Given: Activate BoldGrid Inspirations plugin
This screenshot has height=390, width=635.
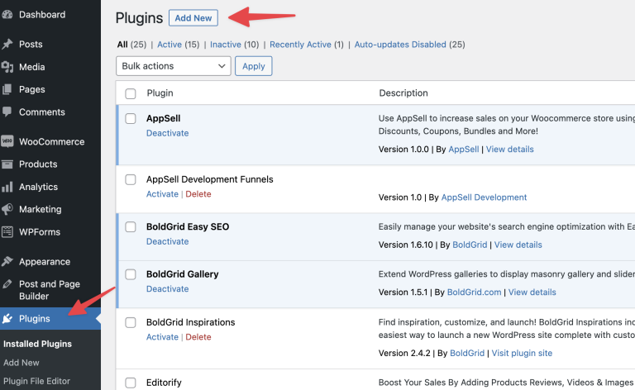Looking at the screenshot, I should (162, 337).
